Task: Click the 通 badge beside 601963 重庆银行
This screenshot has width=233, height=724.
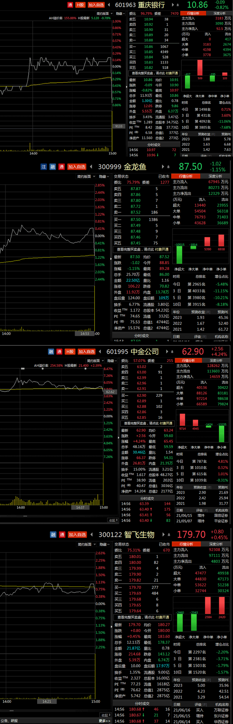Action: pyautogui.click(x=70, y=5)
